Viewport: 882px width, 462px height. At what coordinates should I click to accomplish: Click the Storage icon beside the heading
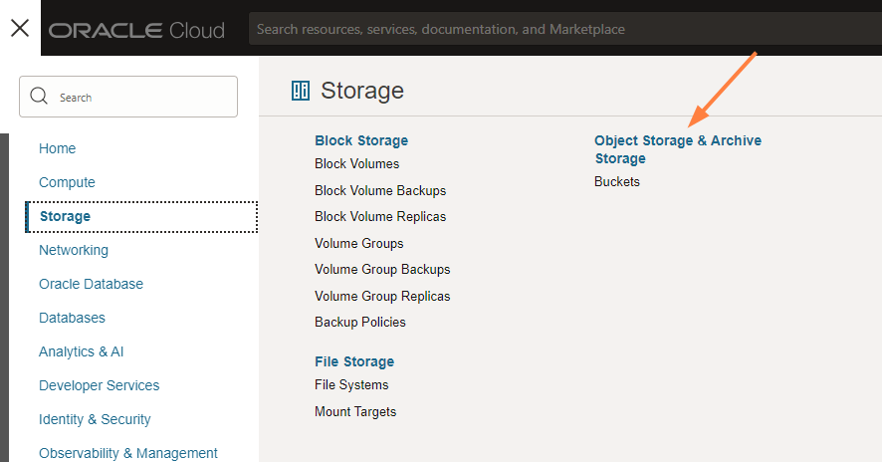pyautogui.click(x=301, y=92)
